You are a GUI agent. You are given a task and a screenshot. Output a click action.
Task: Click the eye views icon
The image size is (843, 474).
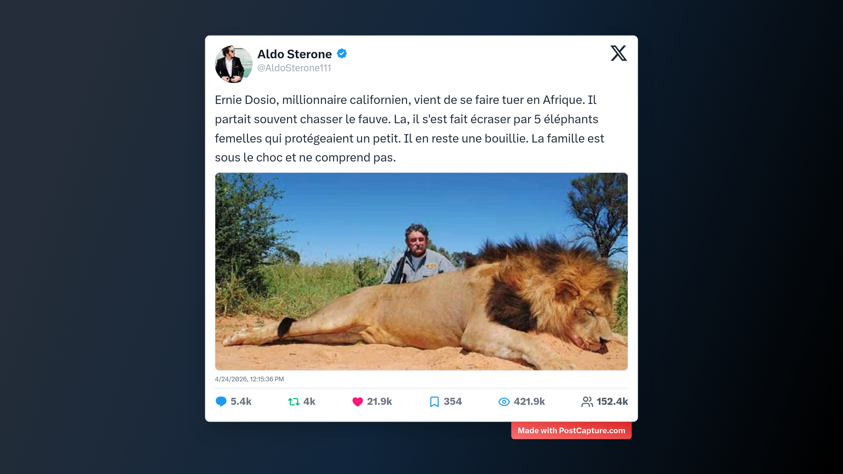tap(504, 402)
